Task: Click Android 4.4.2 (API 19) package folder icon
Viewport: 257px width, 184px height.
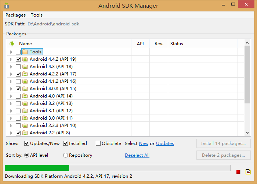Action: pyautogui.click(x=25, y=59)
